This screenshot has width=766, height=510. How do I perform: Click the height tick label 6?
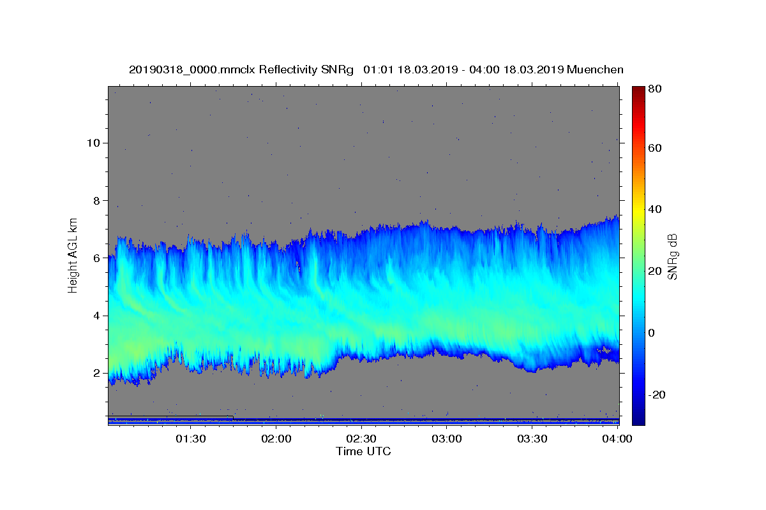coord(97,258)
